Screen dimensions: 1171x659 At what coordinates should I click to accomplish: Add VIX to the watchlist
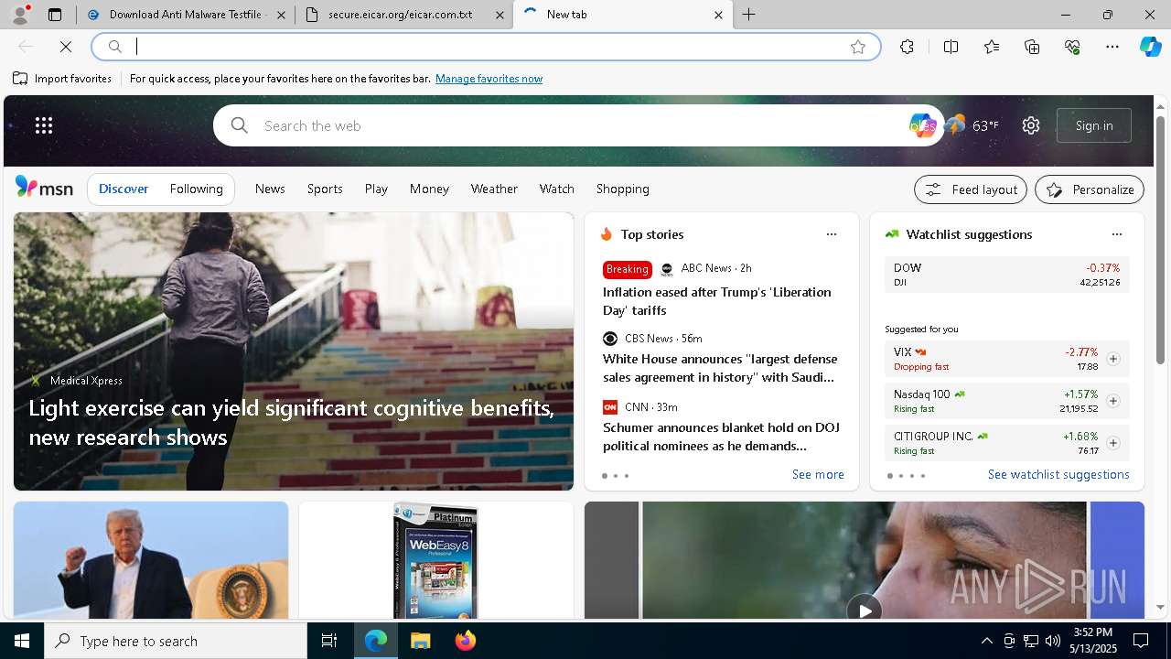(x=1113, y=359)
